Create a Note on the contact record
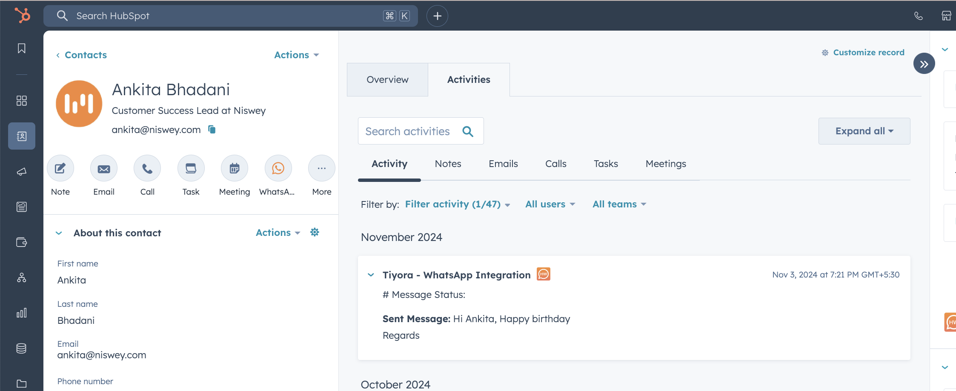The image size is (956, 391). (x=60, y=168)
